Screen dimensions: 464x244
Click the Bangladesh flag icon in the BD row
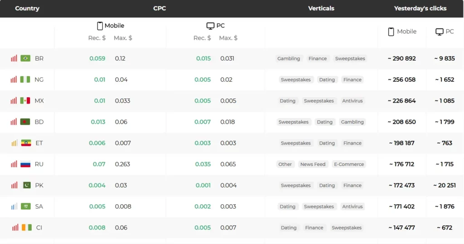[25, 122]
